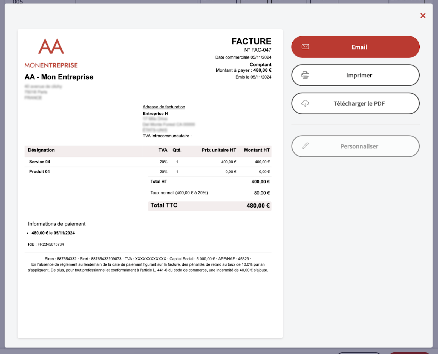Screen dimensions: 438x354
Task: Click the pencil icon on Personnaliser
Action: coord(305,146)
